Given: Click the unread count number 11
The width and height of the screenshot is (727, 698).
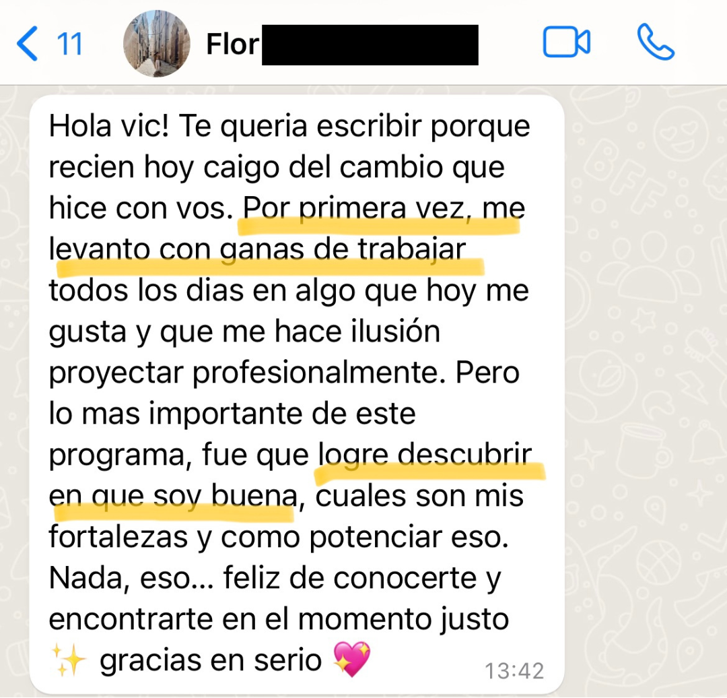Looking at the screenshot, I should tap(69, 44).
